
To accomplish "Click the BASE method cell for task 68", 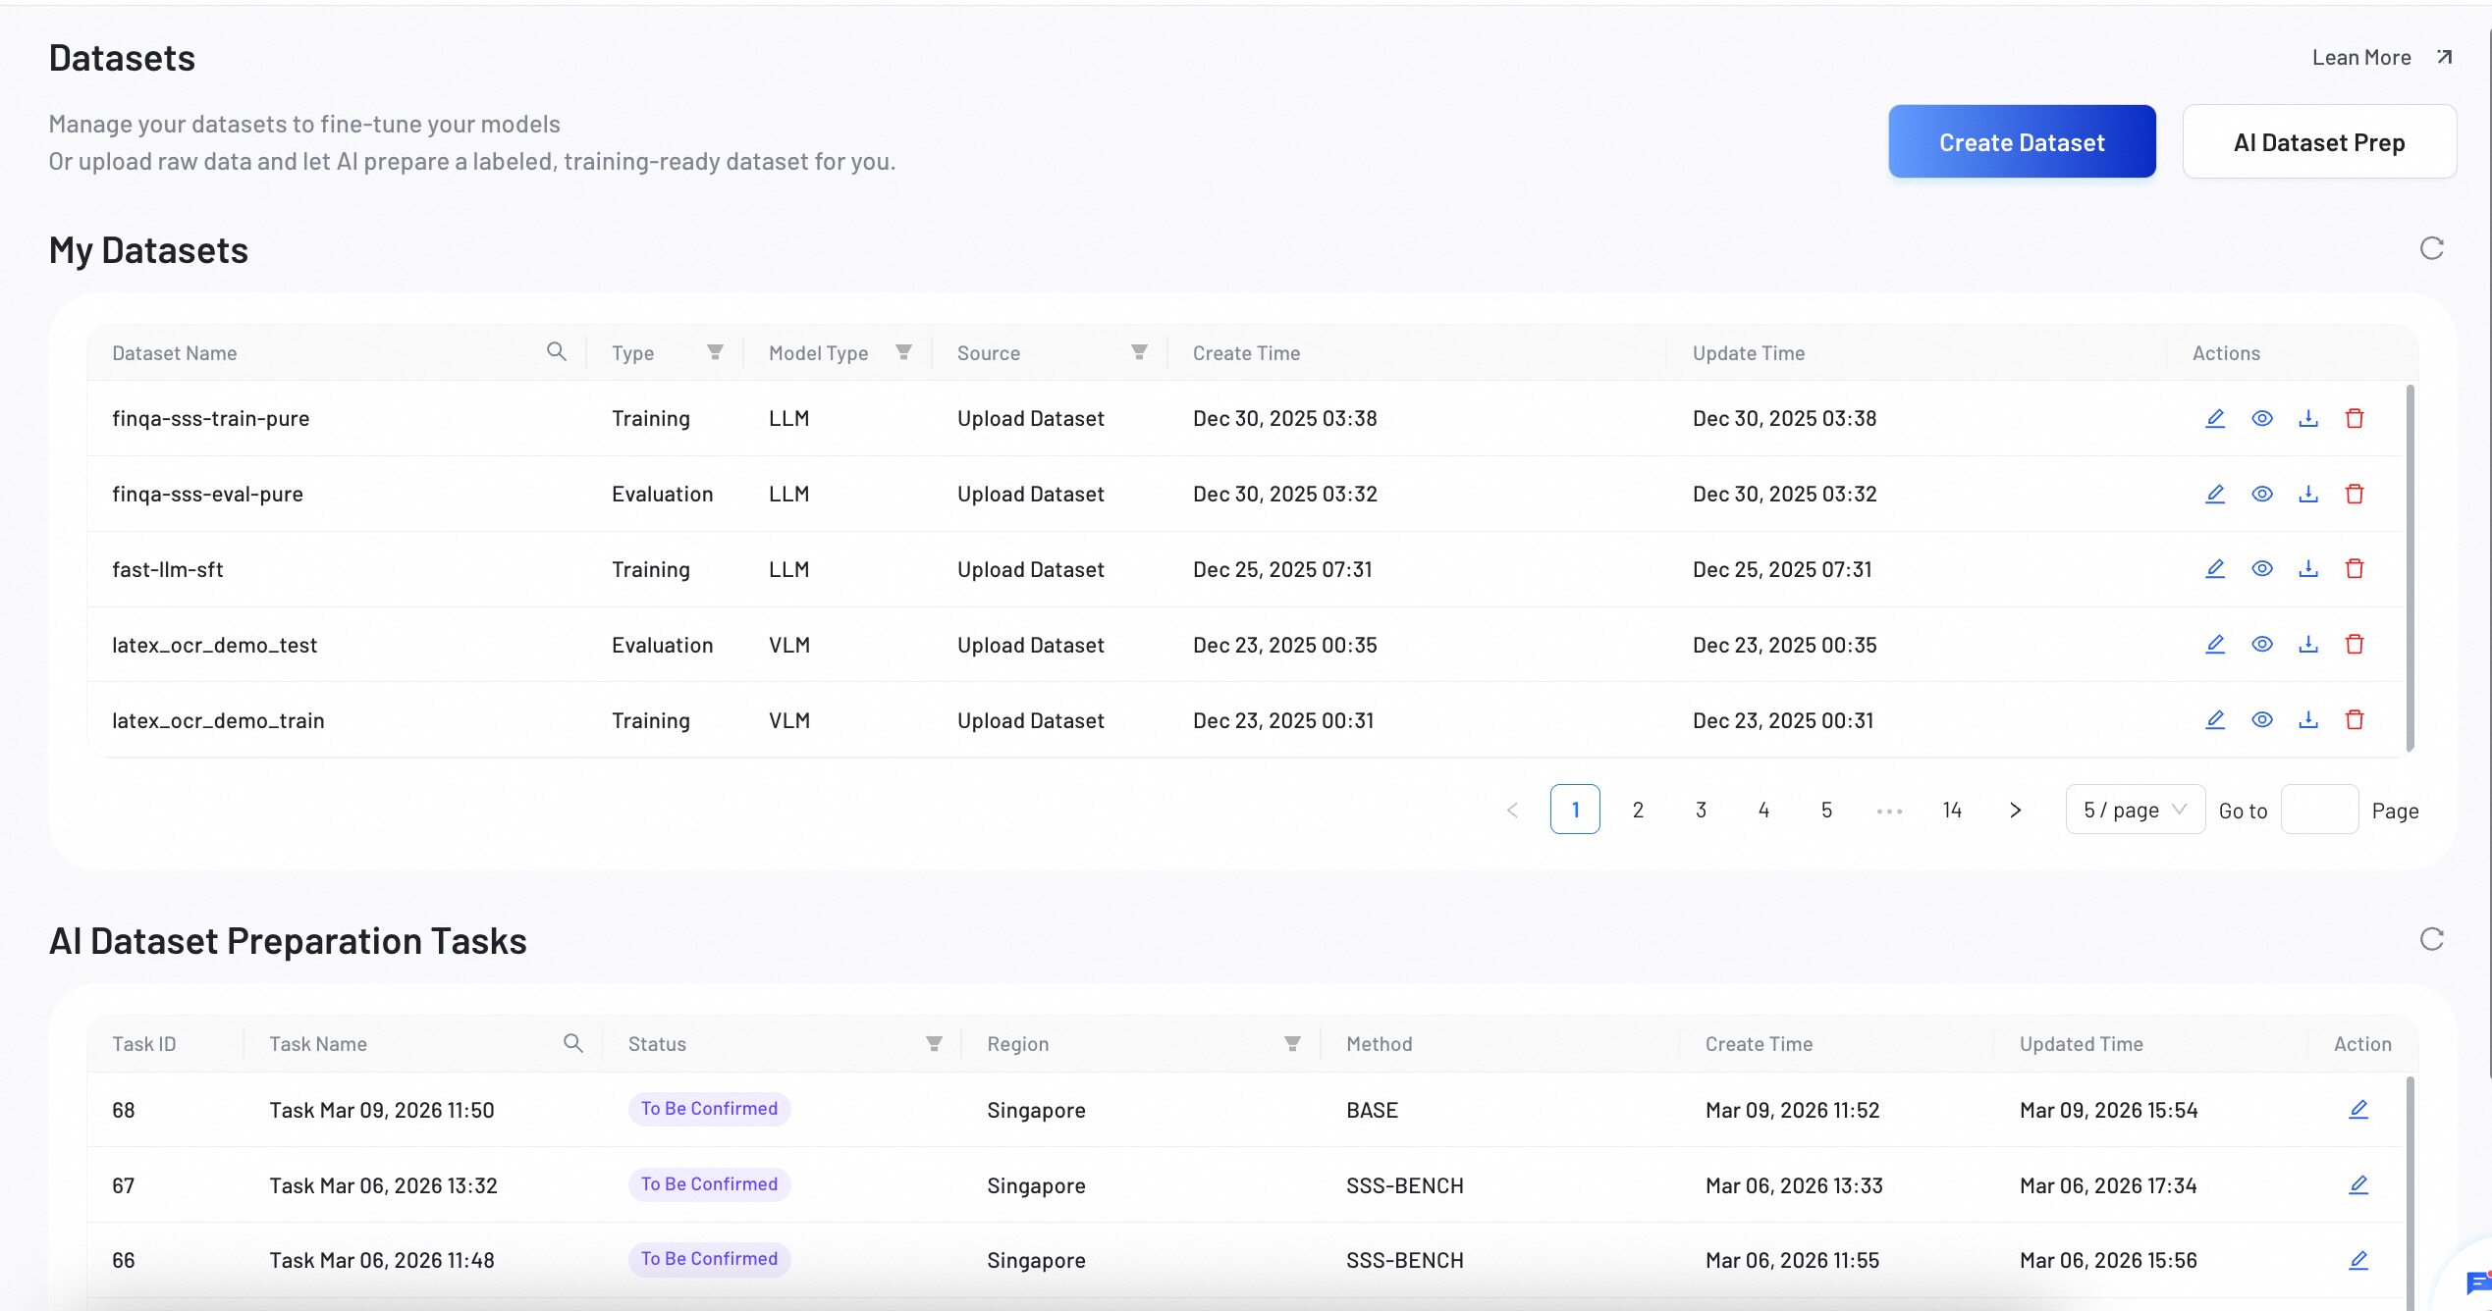I will [1372, 1110].
